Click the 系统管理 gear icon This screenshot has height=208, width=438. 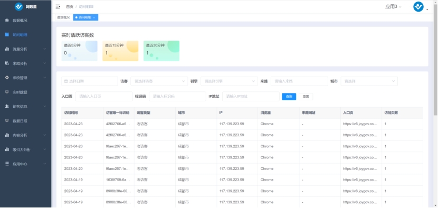tap(7, 78)
